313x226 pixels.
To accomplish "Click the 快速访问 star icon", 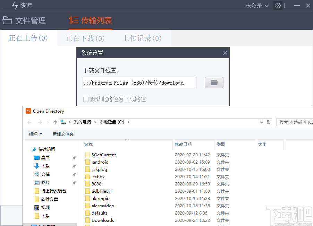I will (x=34, y=149).
